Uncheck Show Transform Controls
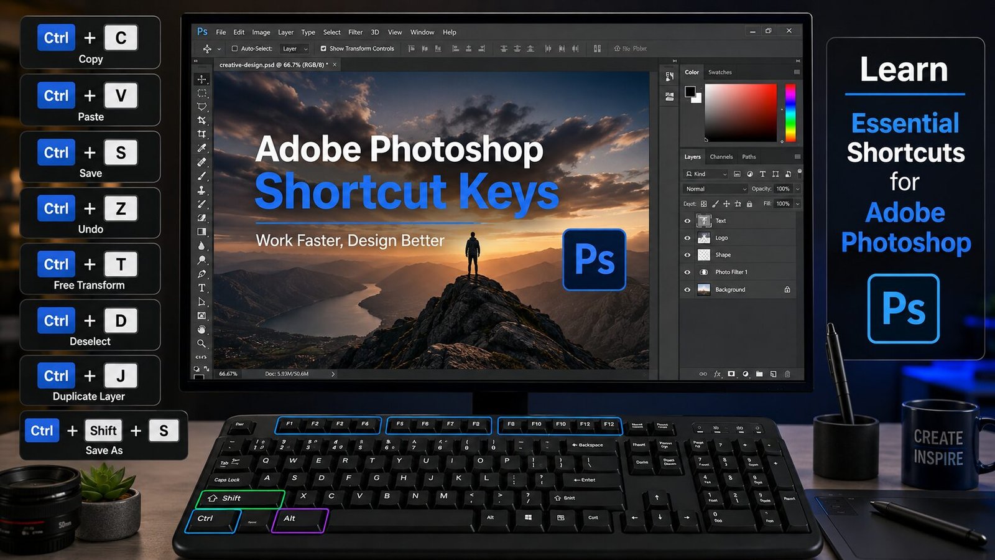995x560 pixels. 323,49
